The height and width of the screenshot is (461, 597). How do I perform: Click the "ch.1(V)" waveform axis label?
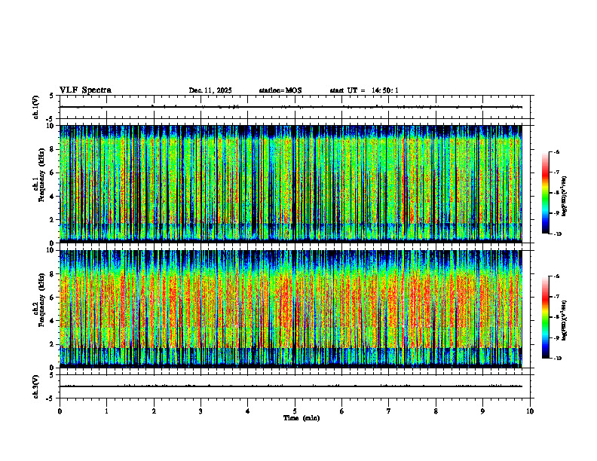(x=36, y=107)
